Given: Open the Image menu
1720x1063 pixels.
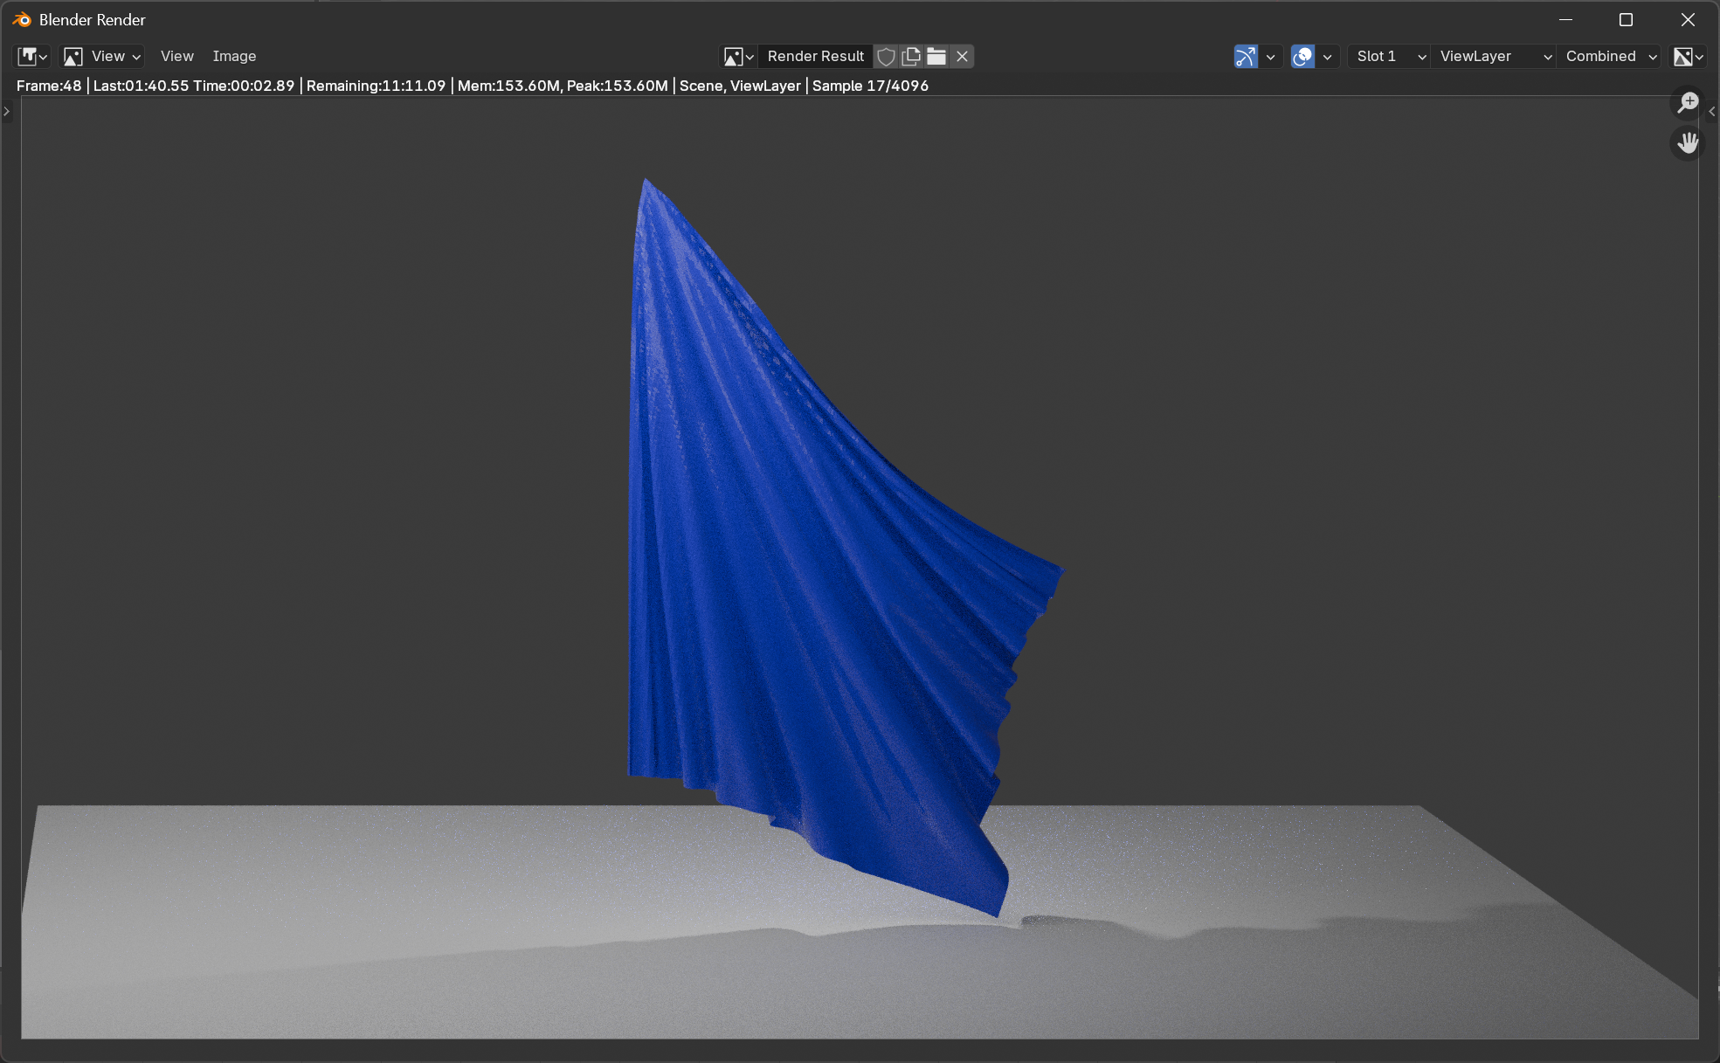Looking at the screenshot, I should point(234,56).
